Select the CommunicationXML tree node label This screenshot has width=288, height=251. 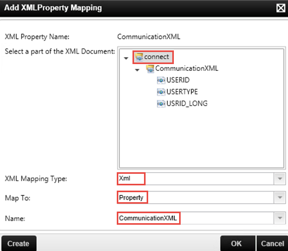tap(186, 68)
